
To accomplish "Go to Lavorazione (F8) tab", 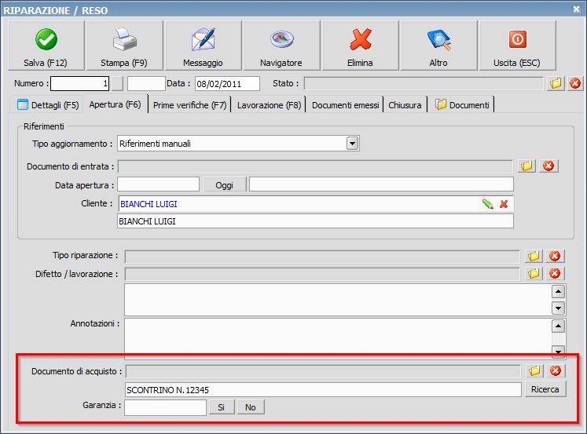I will (x=269, y=105).
